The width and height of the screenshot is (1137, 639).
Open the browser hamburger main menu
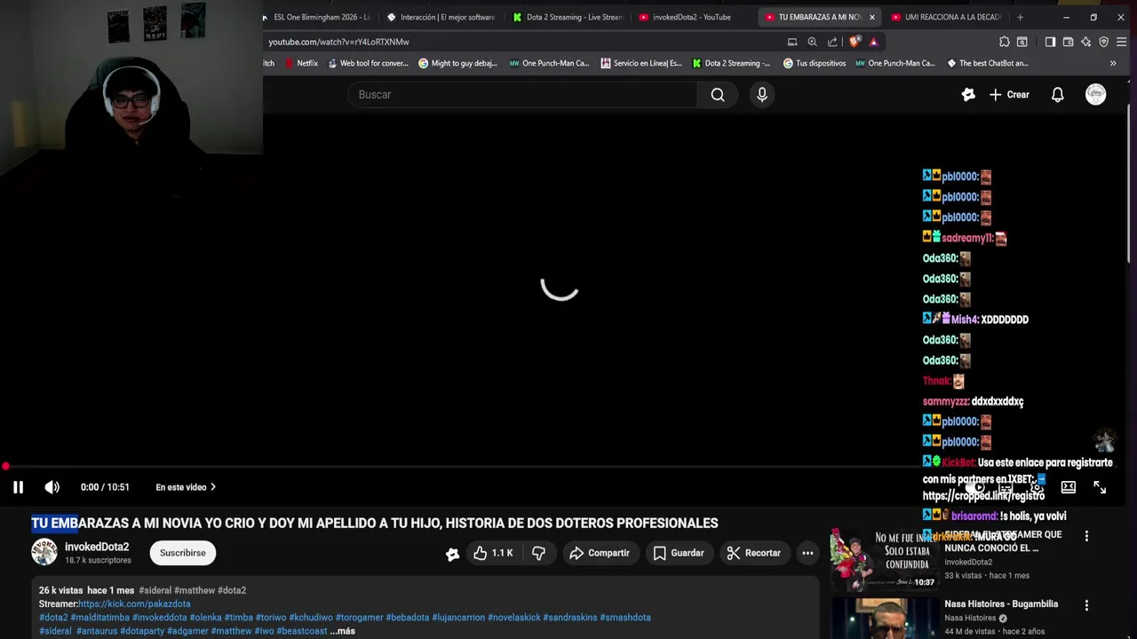click(1122, 42)
